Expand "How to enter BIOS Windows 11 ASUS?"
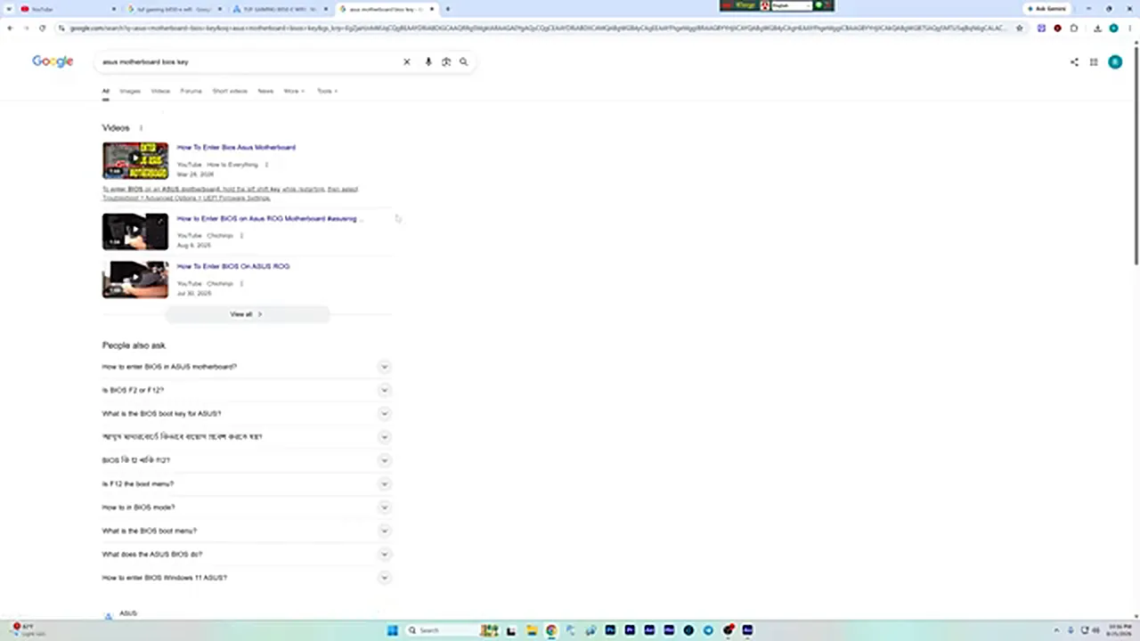Screen dimensions: 1140x641 coord(247,578)
